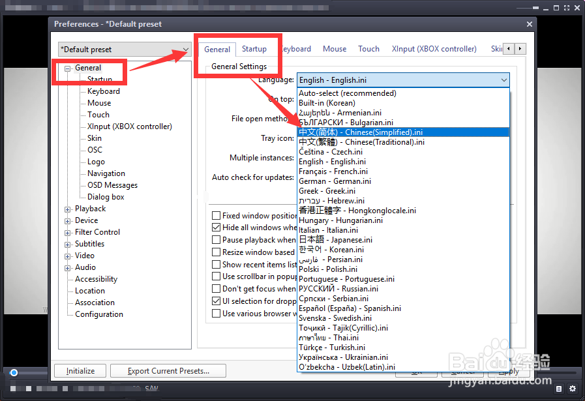The image size is (585, 401).
Task: Select Navigation in settings tree
Action: click(x=106, y=173)
